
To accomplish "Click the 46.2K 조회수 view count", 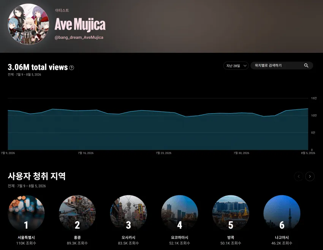I will coord(282,243).
